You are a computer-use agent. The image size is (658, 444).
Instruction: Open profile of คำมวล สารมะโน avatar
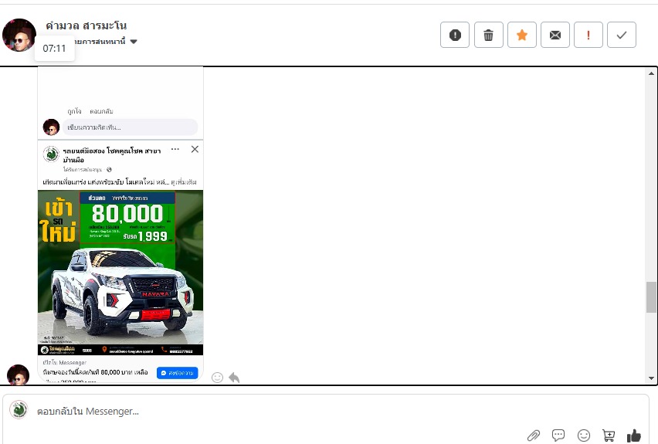pyautogui.click(x=19, y=35)
